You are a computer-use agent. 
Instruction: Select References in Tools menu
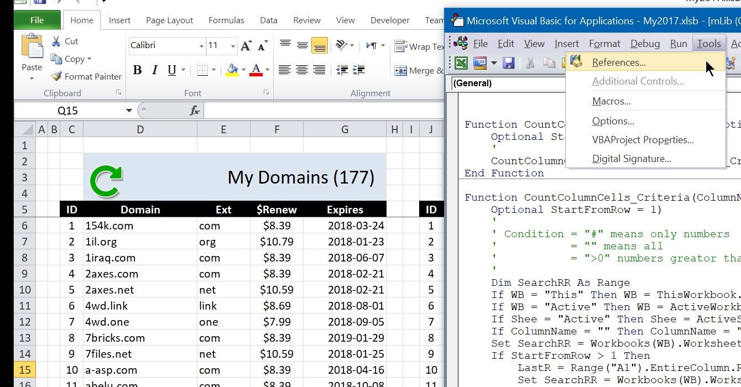pyautogui.click(x=618, y=62)
